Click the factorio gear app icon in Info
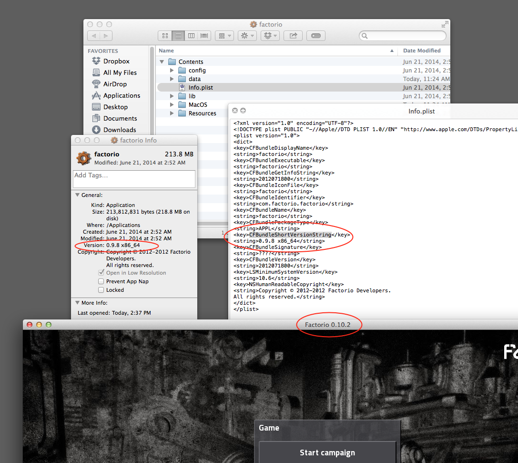 pos(83,158)
